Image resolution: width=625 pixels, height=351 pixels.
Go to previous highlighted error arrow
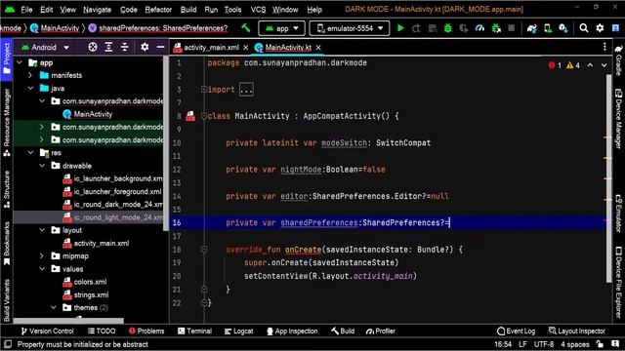point(590,65)
